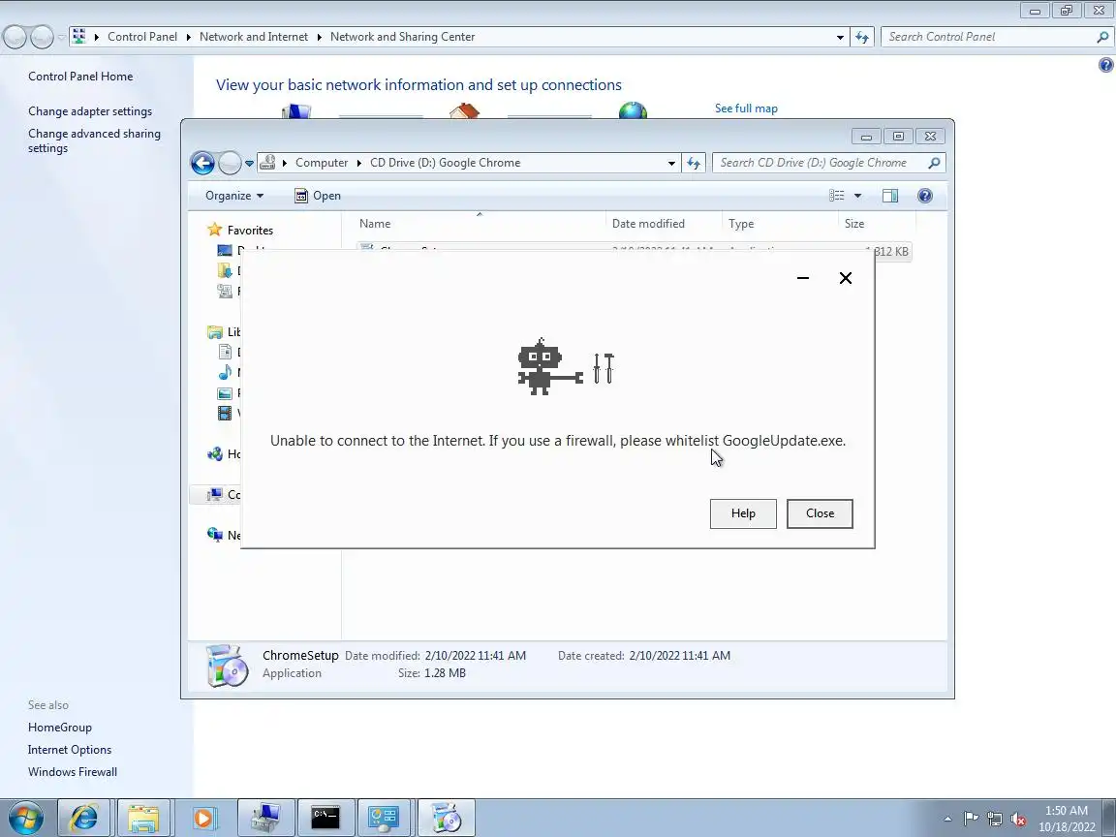Expand address bar history dropdown in explorer
The height and width of the screenshot is (837, 1116).
[x=671, y=163]
